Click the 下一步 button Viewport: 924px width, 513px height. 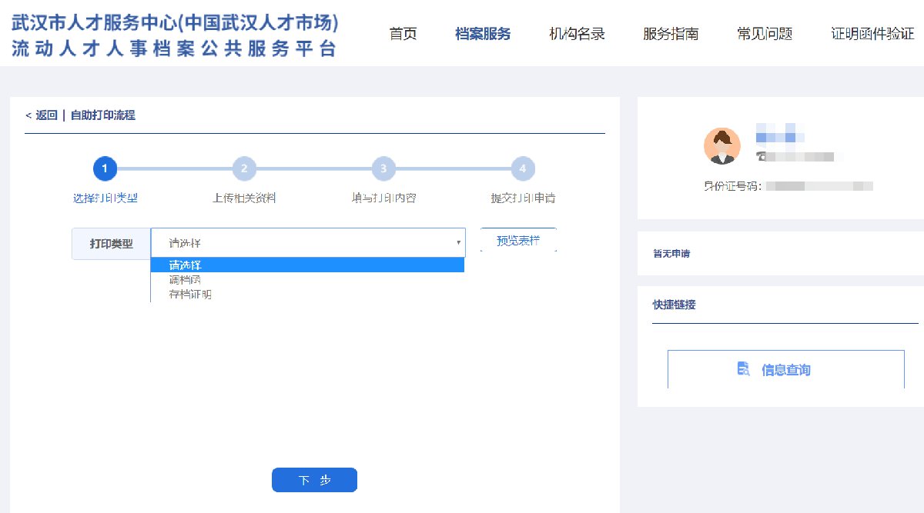point(314,480)
